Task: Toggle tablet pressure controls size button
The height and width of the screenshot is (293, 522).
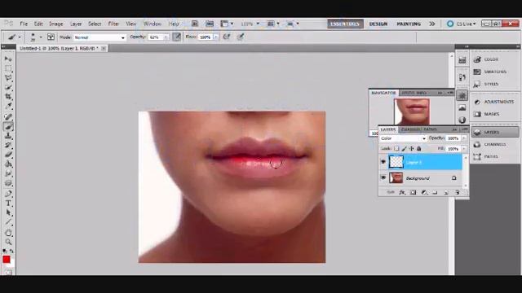Action: point(241,37)
